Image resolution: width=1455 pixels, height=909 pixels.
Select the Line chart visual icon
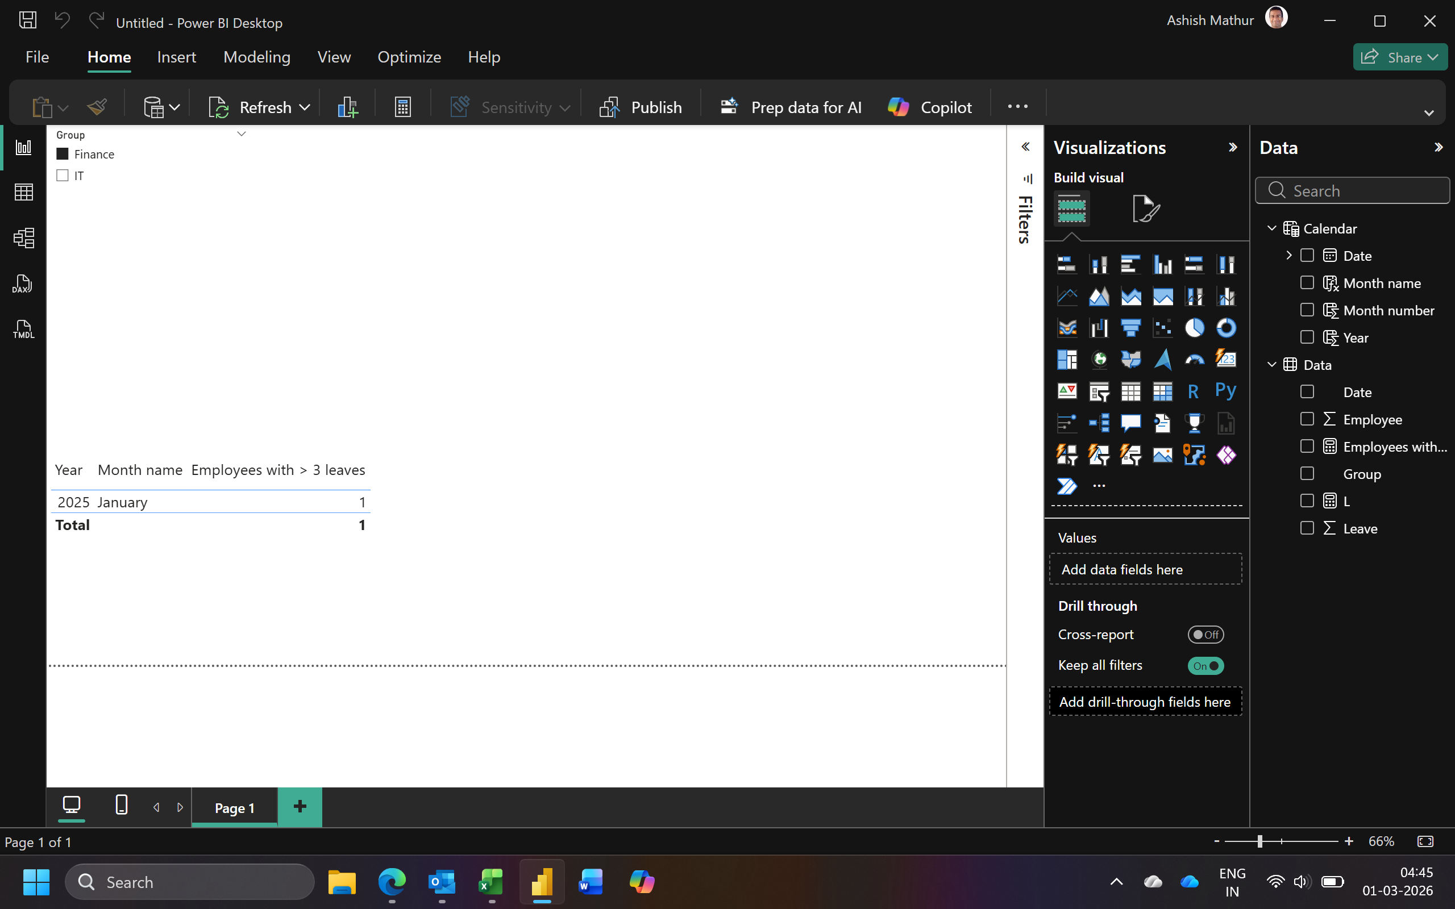(x=1067, y=296)
